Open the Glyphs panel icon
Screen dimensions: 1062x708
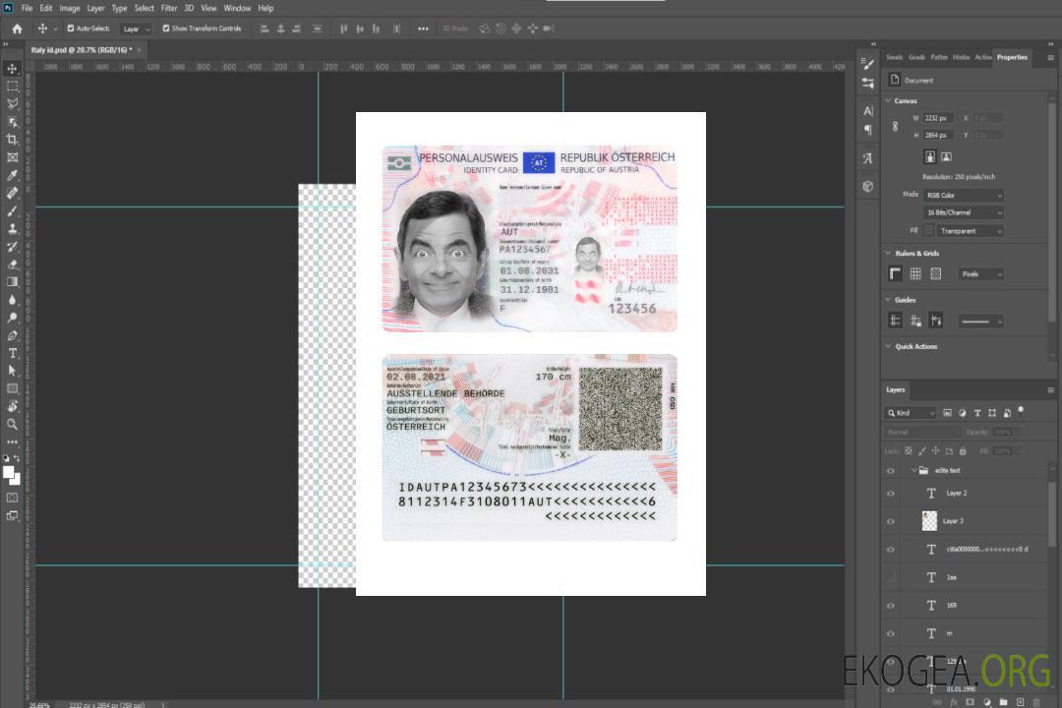pyautogui.click(x=868, y=158)
